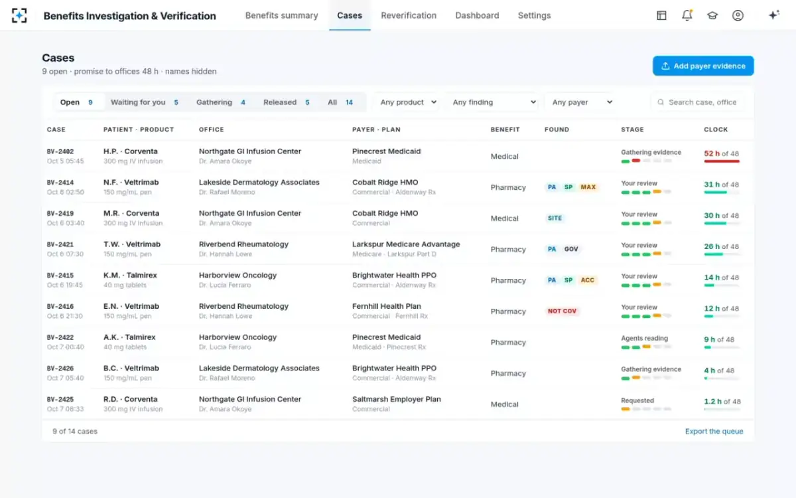
Task: Switch to Cases tab
Action: [350, 15]
